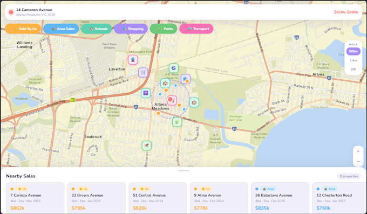Open the school marker east of the walk circle

tap(194, 102)
